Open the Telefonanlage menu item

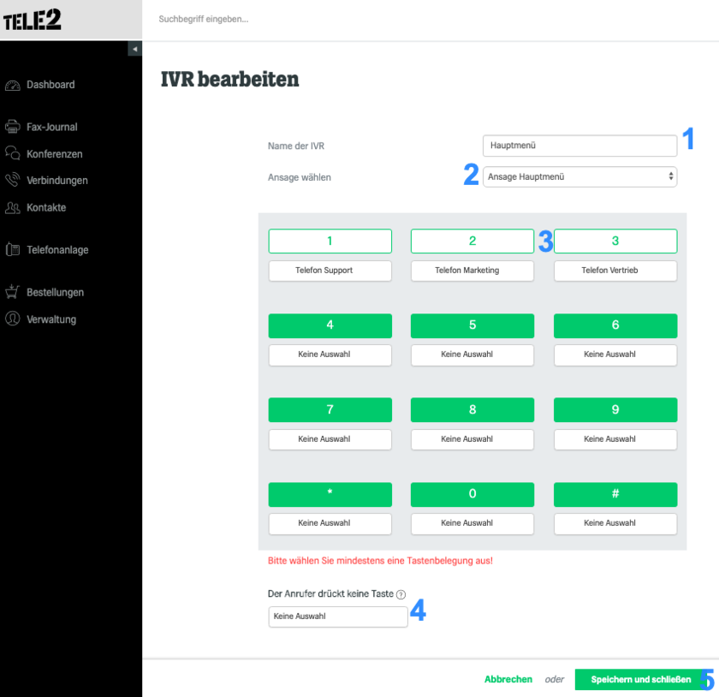pos(57,250)
